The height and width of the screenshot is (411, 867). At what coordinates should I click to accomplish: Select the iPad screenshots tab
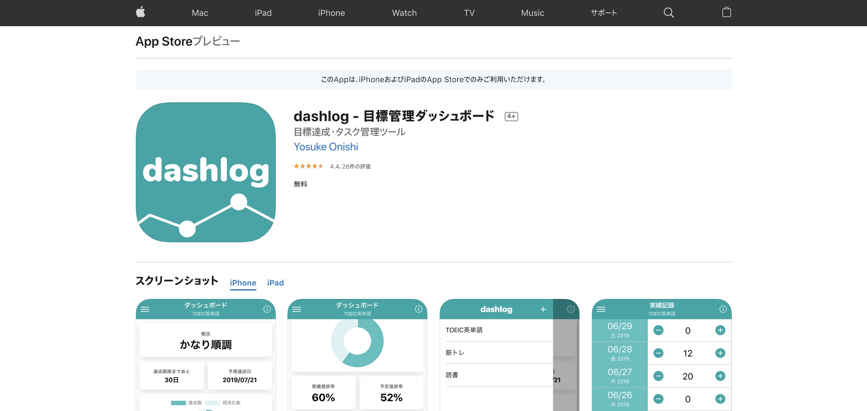tap(275, 283)
